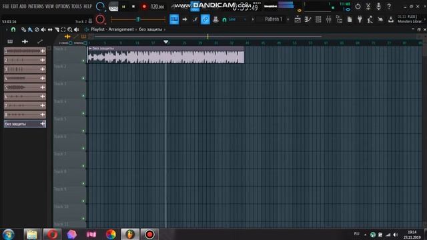
Task: Select the playlist Mute tool
Action: point(43,29)
